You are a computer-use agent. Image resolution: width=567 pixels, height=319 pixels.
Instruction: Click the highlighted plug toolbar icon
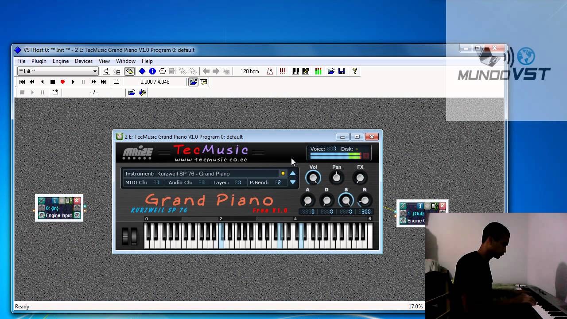(x=129, y=71)
